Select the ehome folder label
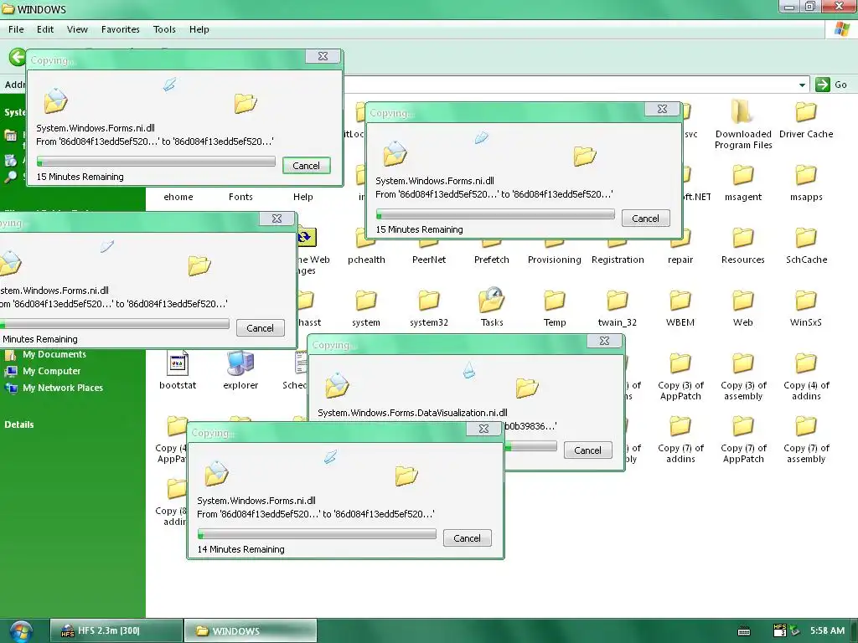858x643 pixels. click(x=178, y=197)
